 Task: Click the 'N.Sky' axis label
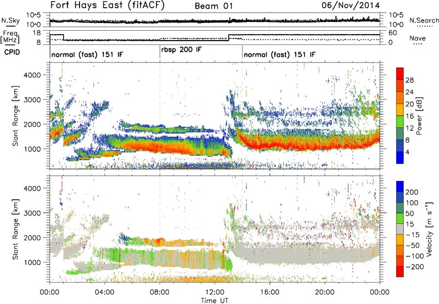[x=10, y=20]
